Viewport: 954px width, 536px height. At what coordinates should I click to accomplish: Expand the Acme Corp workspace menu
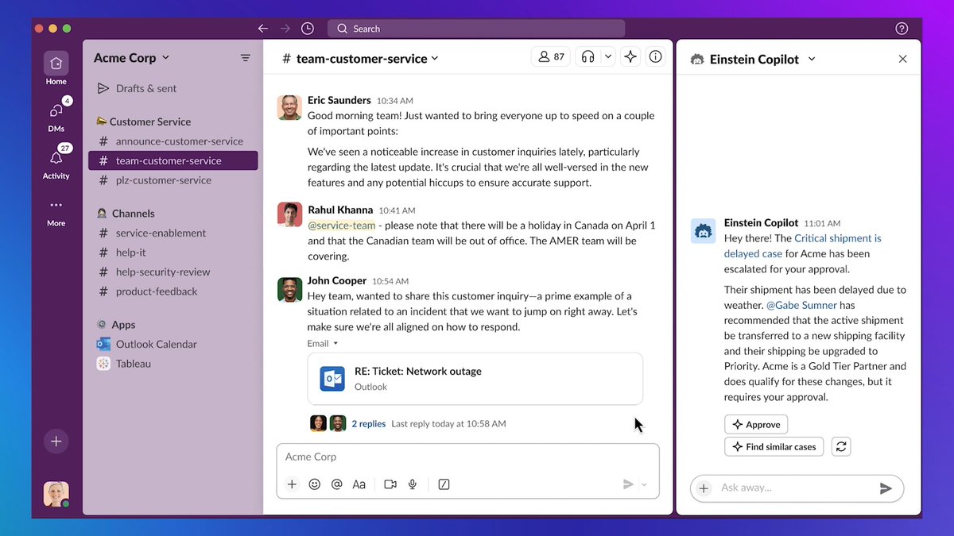point(132,58)
